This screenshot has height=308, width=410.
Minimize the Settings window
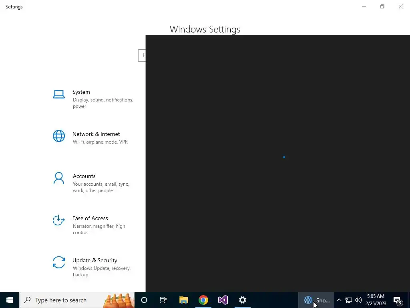click(364, 6)
